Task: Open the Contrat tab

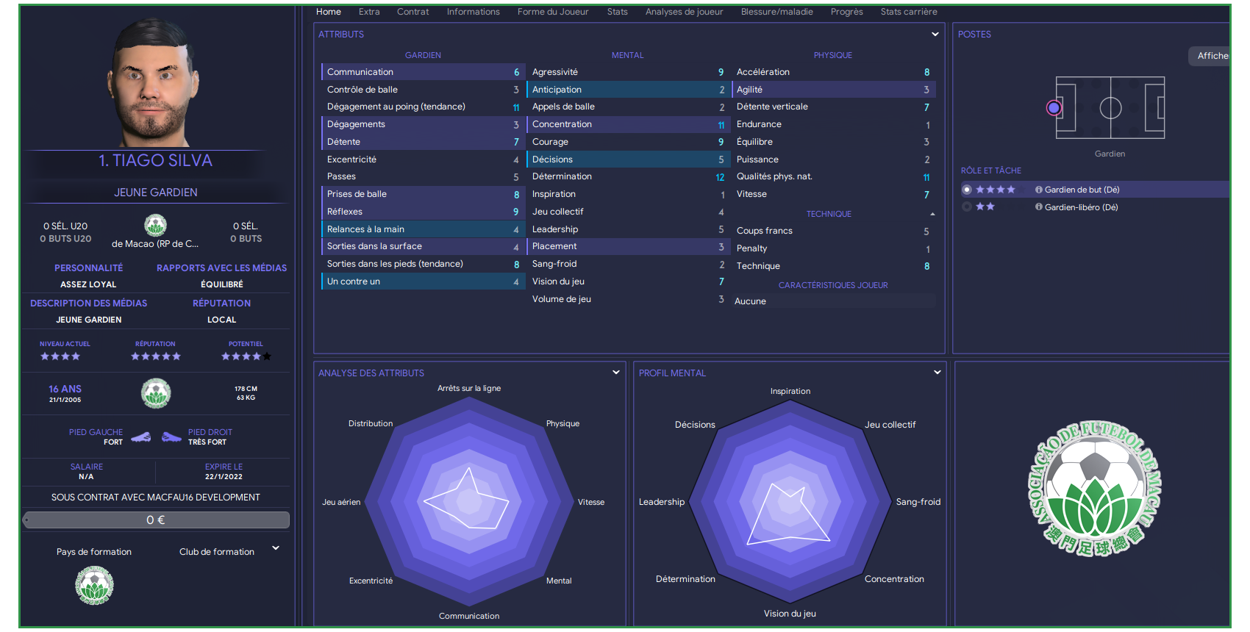Action: [x=413, y=12]
